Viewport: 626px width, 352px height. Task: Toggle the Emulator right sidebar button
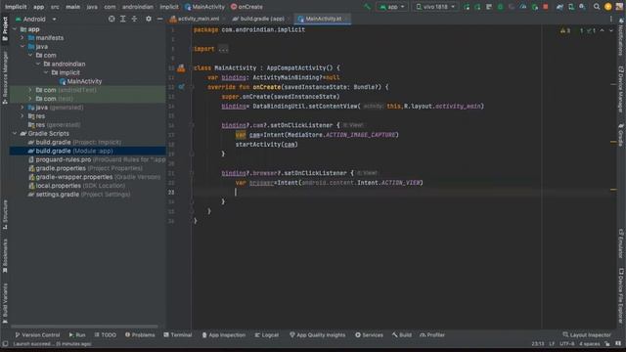621,243
